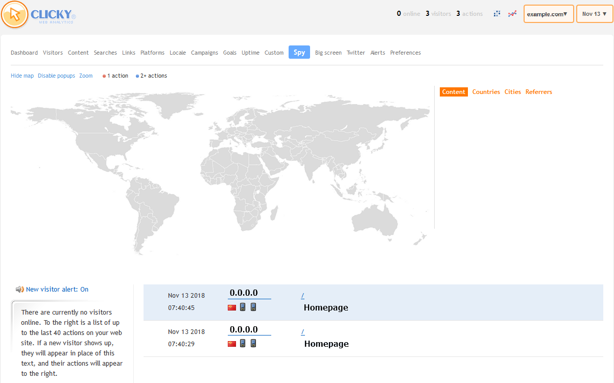
Task: Click first phone icon in 07:40:45 row
Action: pyautogui.click(x=243, y=307)
